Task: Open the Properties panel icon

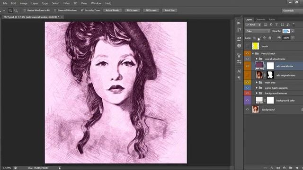Action: (239, 39)
